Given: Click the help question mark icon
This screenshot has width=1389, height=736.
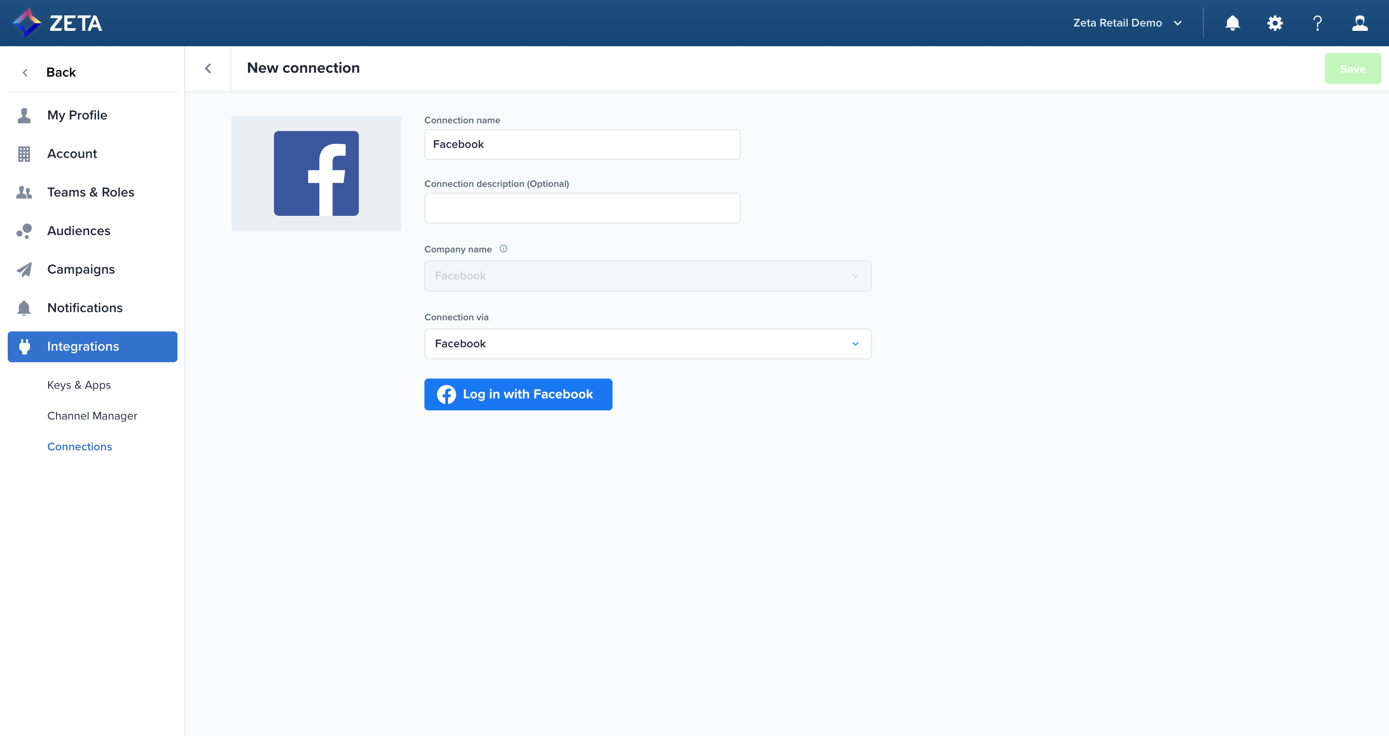Looking at the screenshot, I should click(1317, 23).
